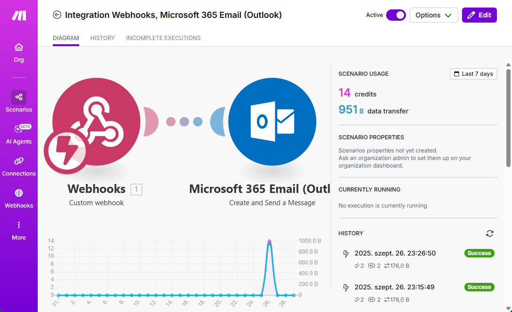Screen dimensions: 512x312
Task: Click the scrollbar down arrow
Action: tap(508, 308)
